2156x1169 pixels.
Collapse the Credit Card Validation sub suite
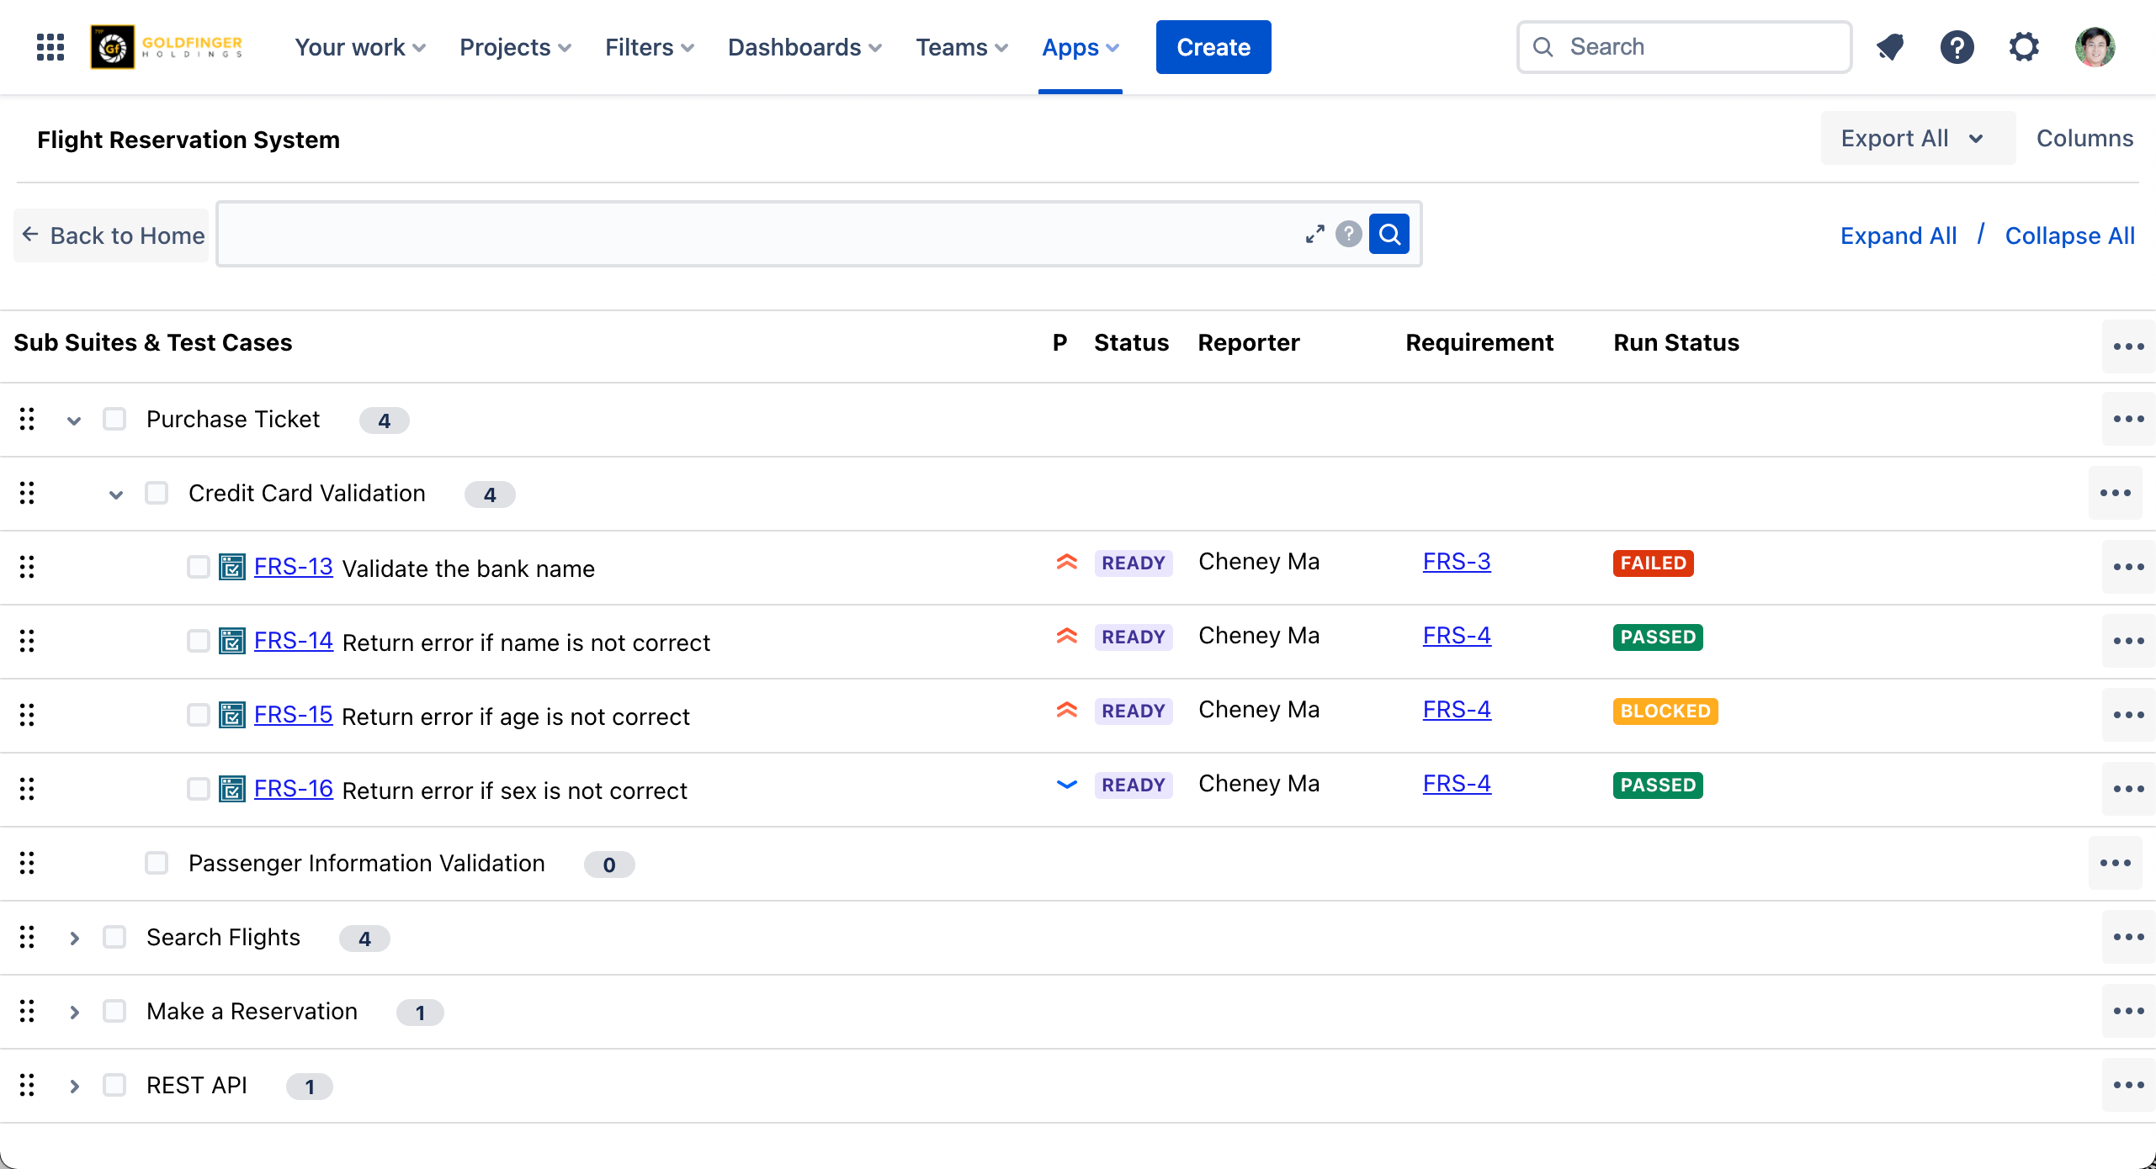pyautogui.click(x=116, y=495)
